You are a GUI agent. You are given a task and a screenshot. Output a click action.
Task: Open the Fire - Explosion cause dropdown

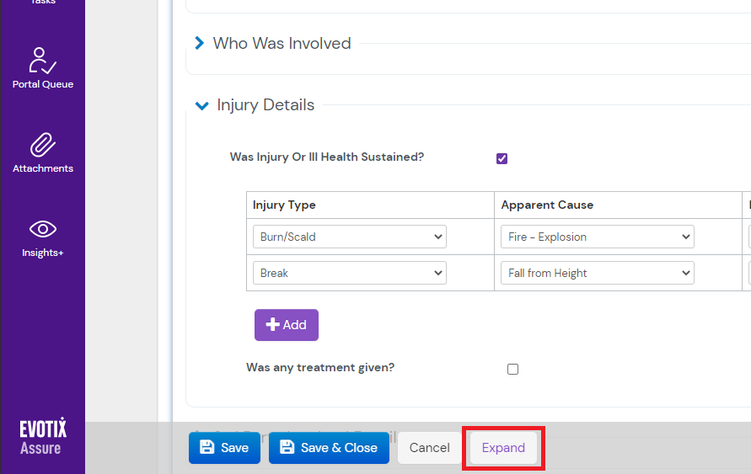pos(597,237)
